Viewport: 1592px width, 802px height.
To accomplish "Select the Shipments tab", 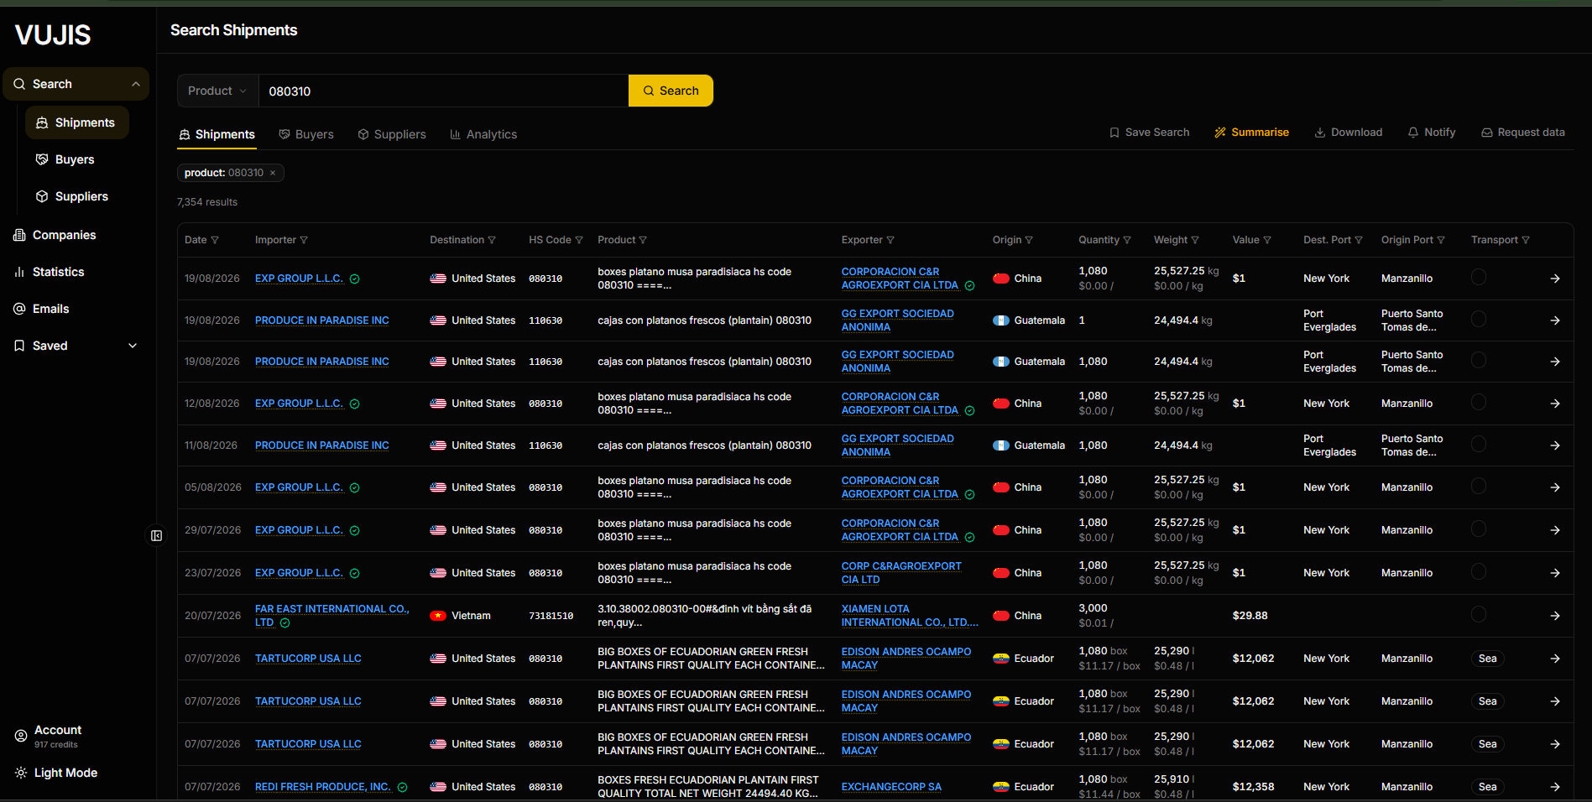I will tap(217, 134).
